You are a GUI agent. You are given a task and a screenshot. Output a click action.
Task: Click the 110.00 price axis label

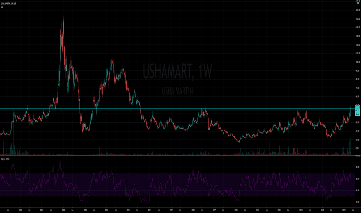(358, 53)
